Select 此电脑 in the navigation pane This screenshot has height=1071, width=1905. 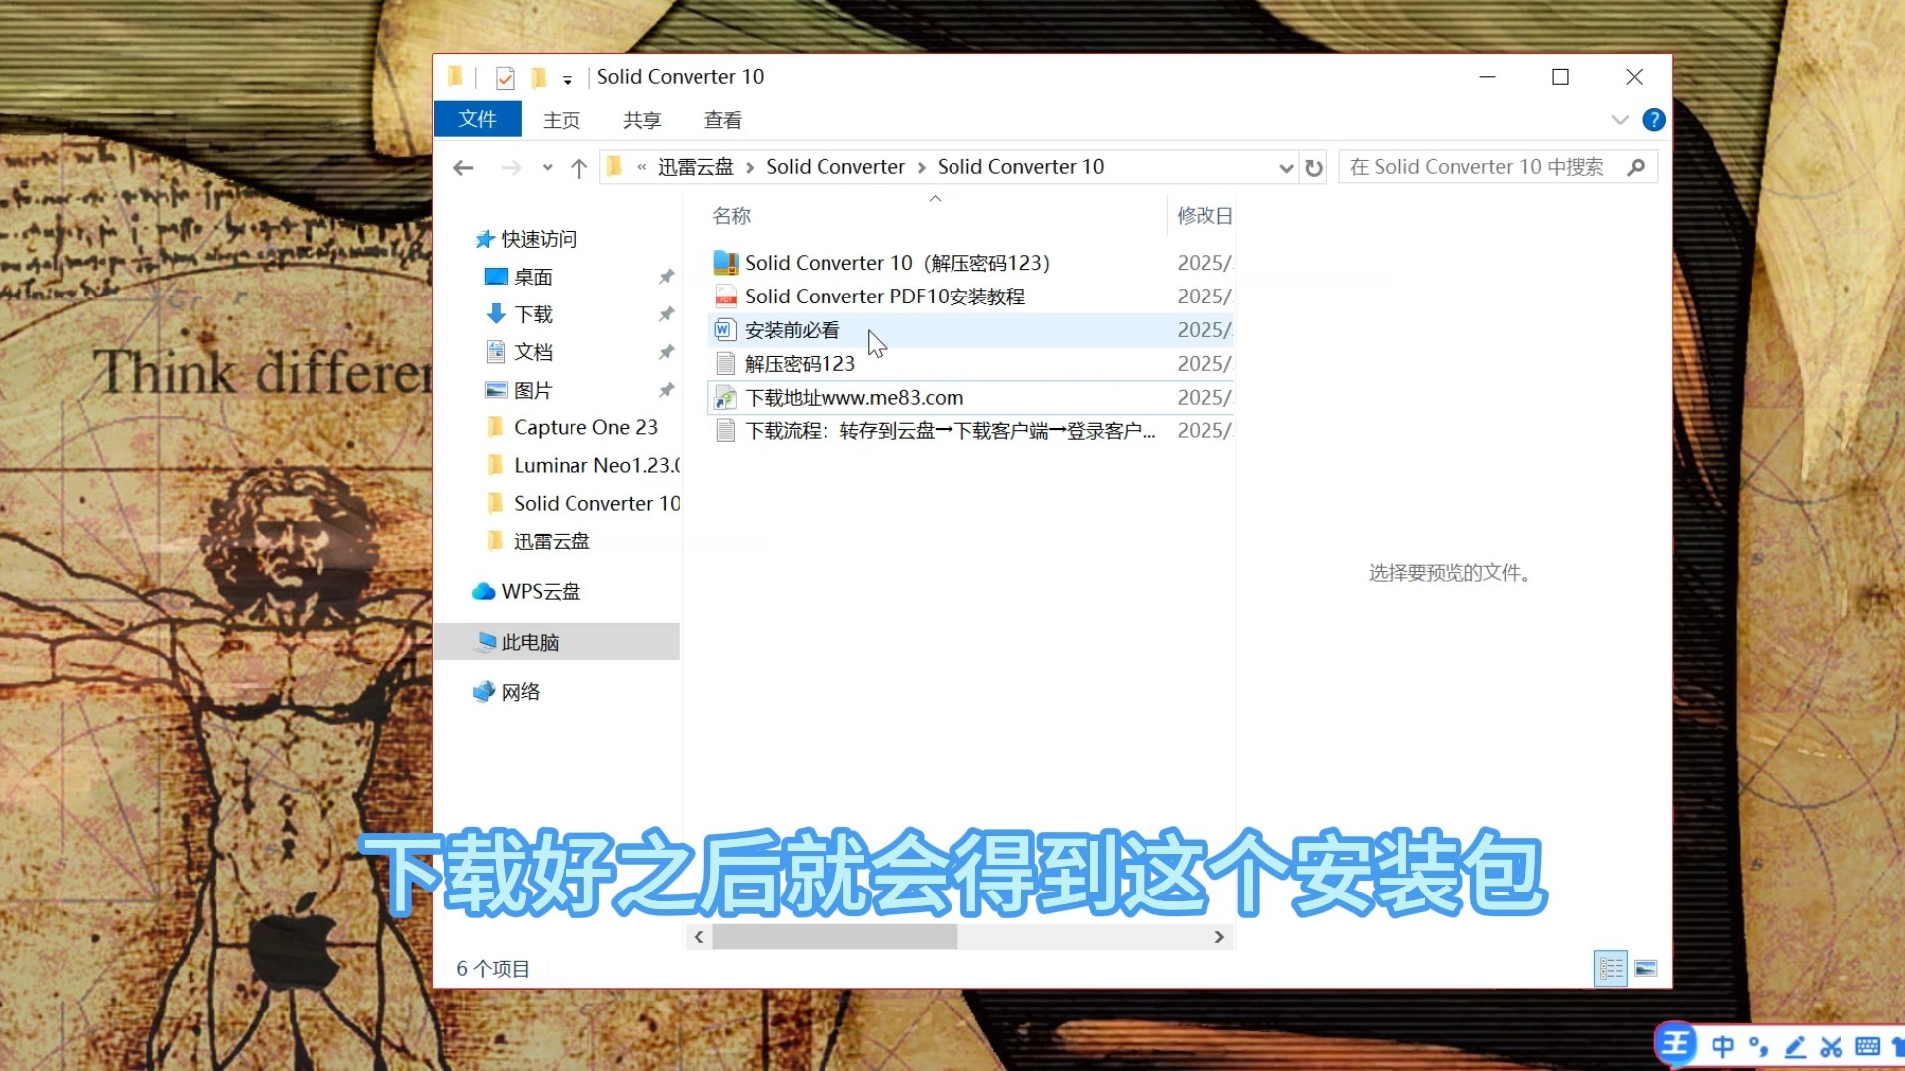[x=530, y=642]
